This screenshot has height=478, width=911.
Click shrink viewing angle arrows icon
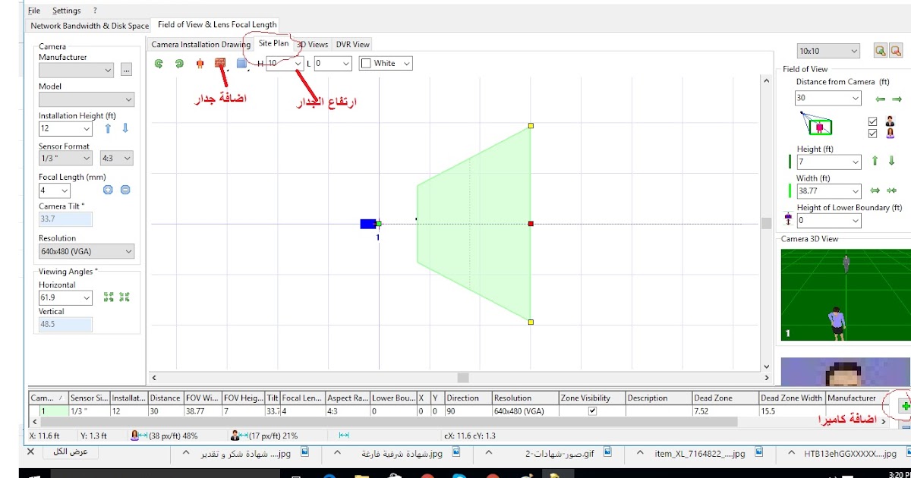(x=125, y=297)
